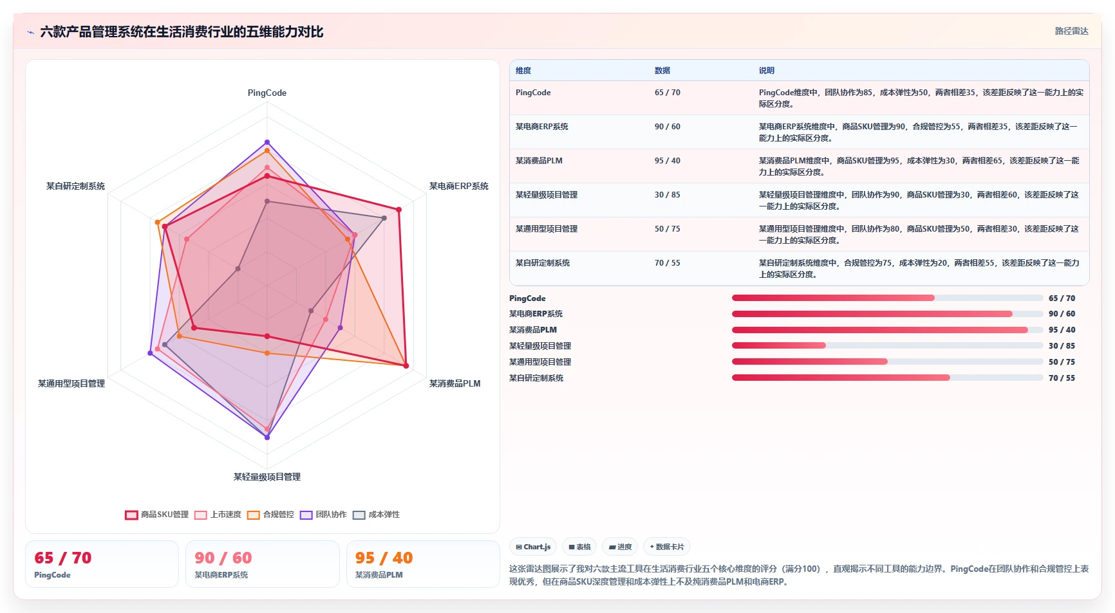This screenshot has width=1115, height=613.
Task: Click the 某通用型项目管理 progress bar
Action: (887, 361)
